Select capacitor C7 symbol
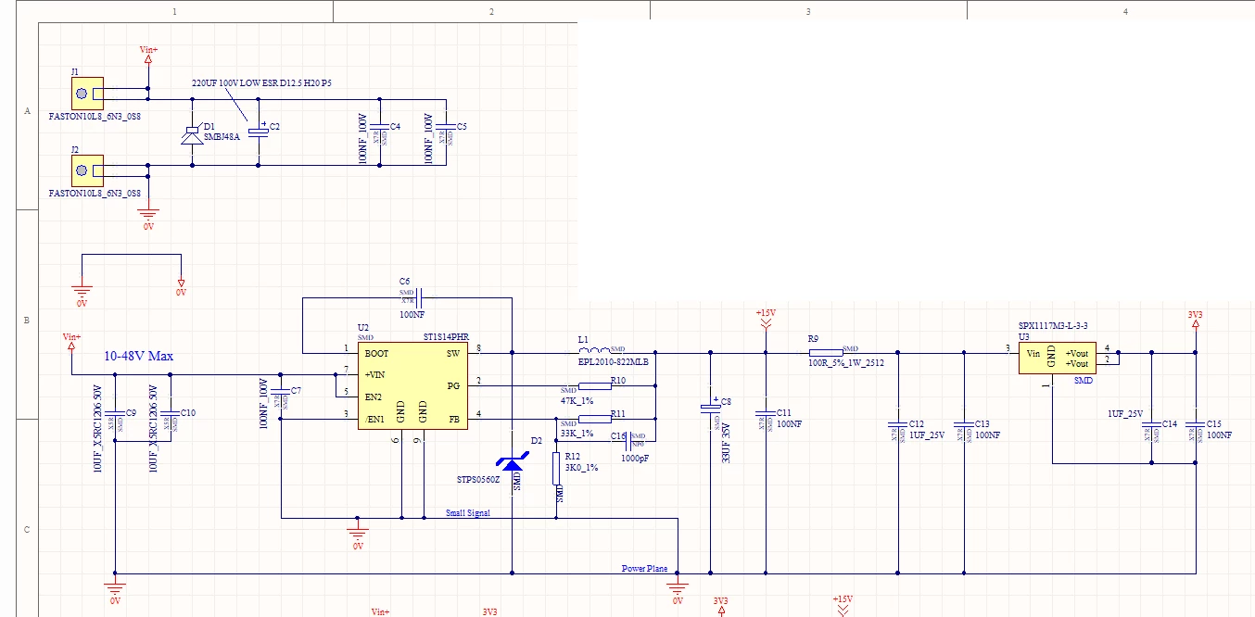Image resolution: width=1255 pixels, height=617 pixels. [x=281, y=391]
